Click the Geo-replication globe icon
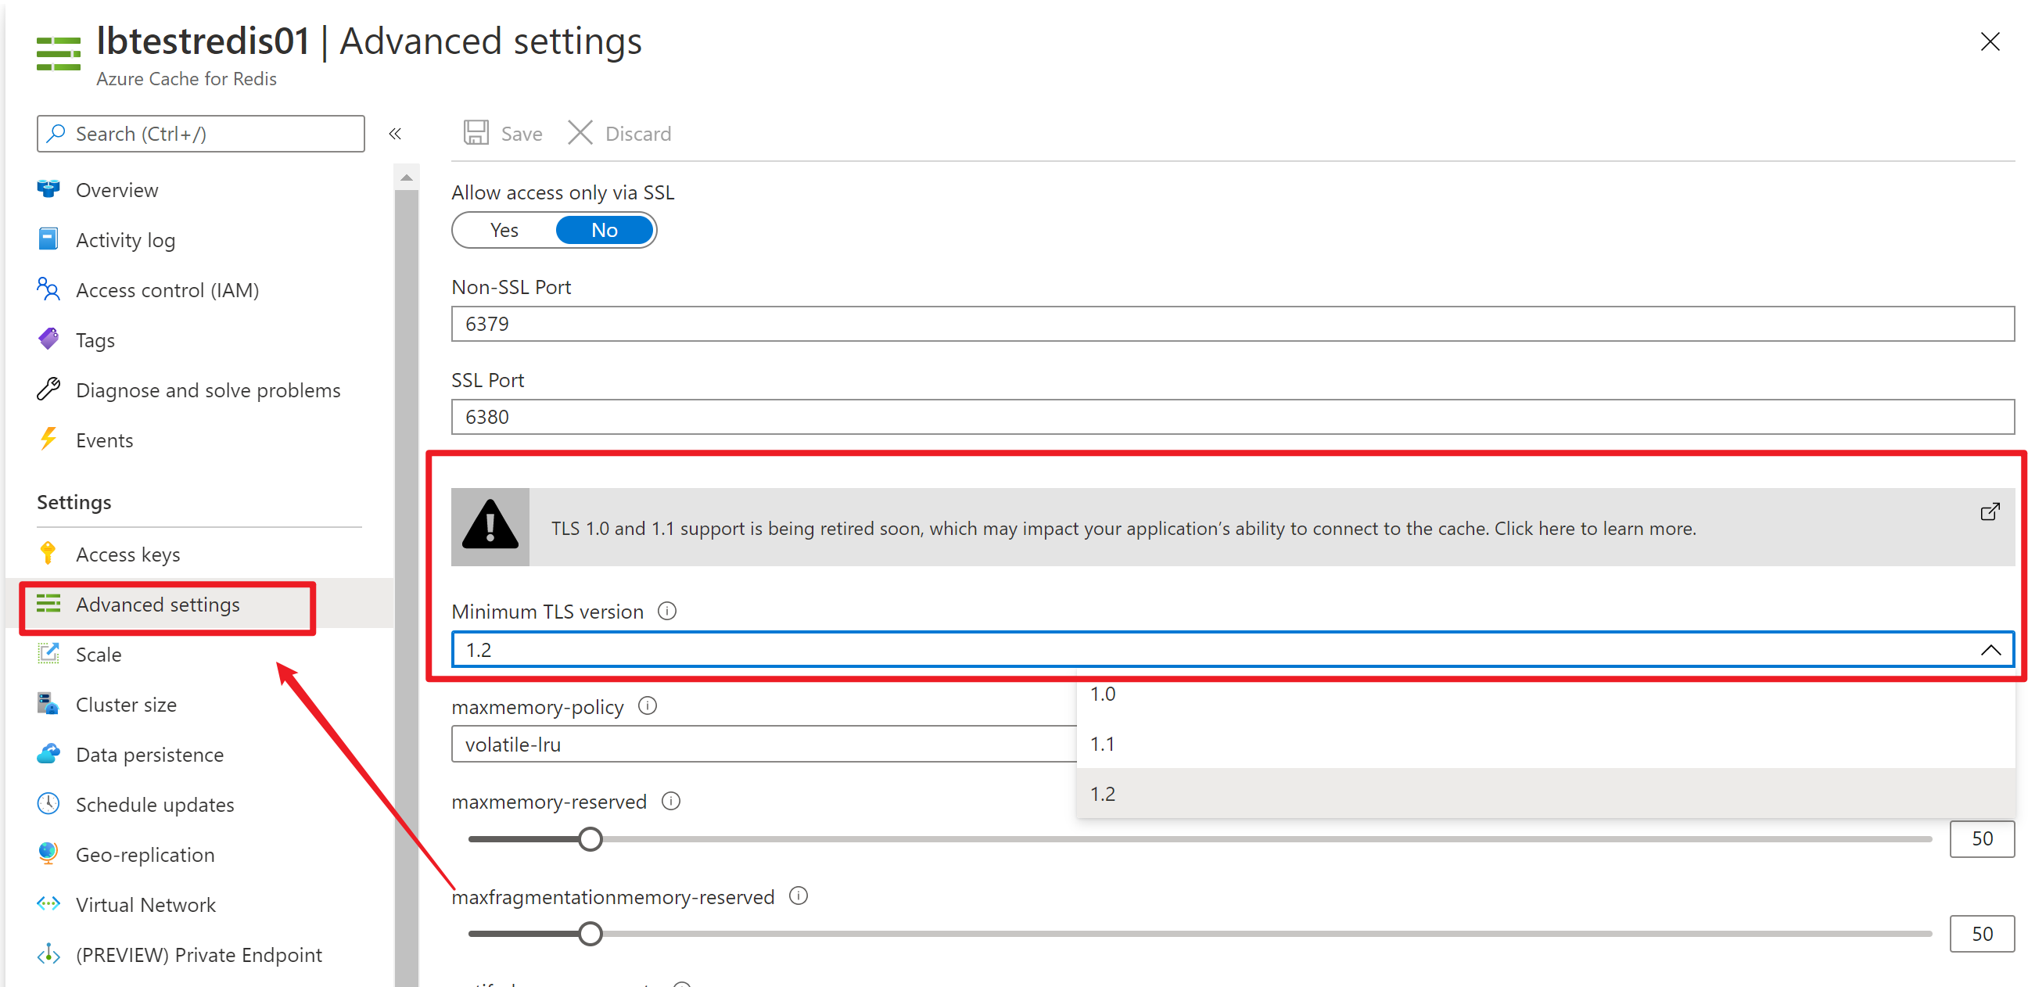This screenshot has width=2028, height=987. (48, 853)
